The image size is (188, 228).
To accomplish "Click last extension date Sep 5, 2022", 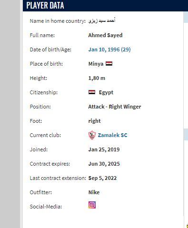I will tap(102, 178).
